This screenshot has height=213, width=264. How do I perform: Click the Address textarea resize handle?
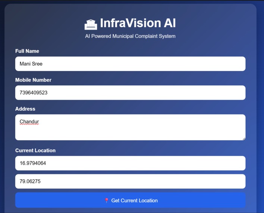coord(244,139)
